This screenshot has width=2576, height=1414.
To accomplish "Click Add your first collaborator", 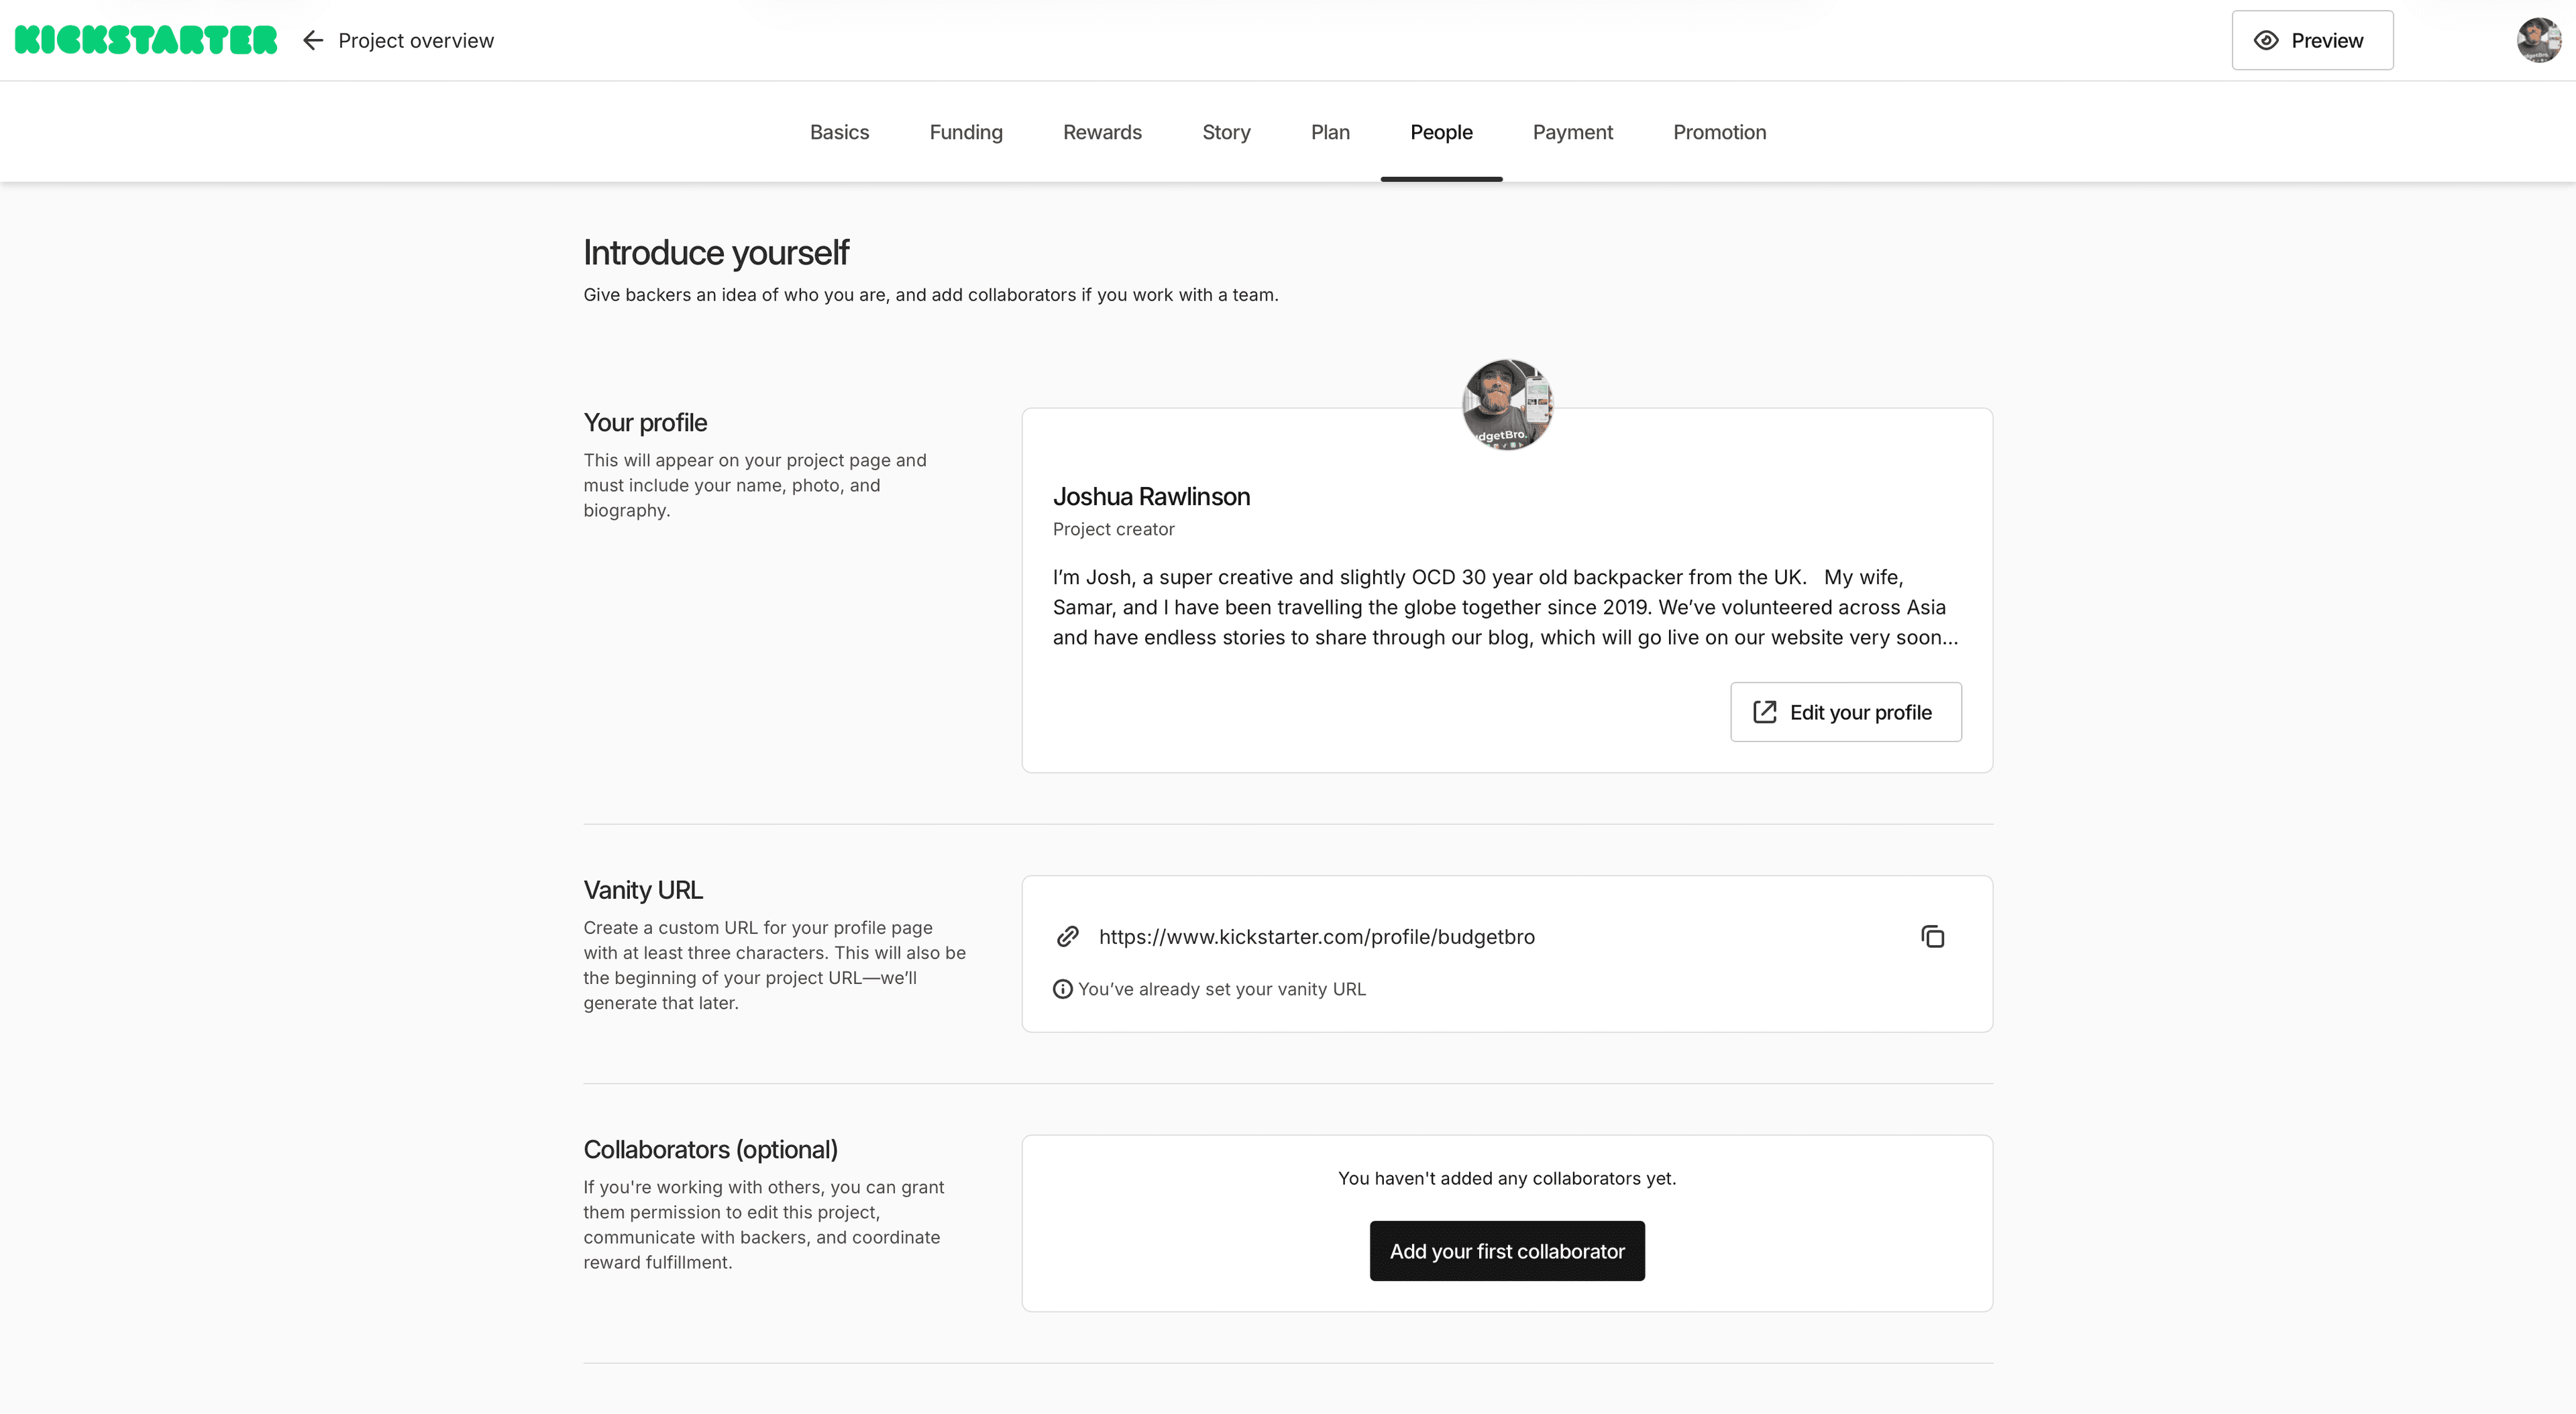I will (1506, 1250).
